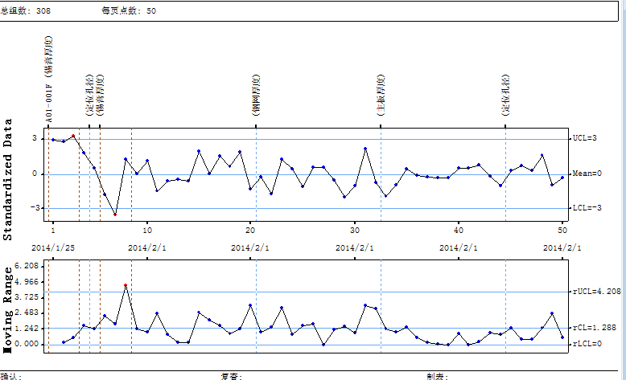Click the LCL=-3 limit label
Image resolution: width=626 pixels, height=380 pixels.
coord(585,207)
